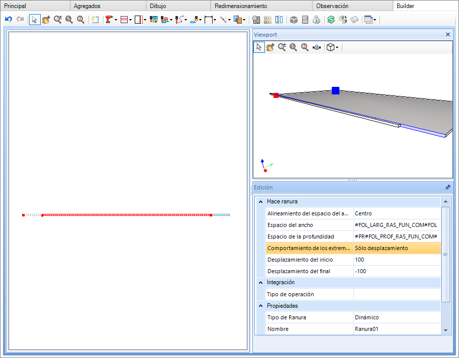The image size is (459, 358).
Task: Collapse the Propiedades section
Action: (260, 306)
